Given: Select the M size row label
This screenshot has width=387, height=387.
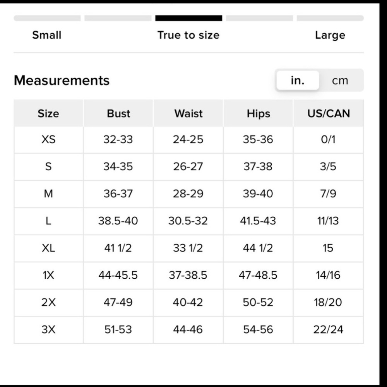Looking at the screenshot, I should [x=48, y=194].
